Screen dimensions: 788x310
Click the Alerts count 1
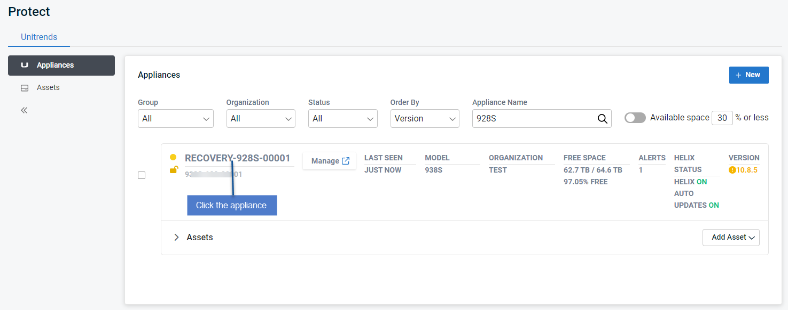pos(641,170)
